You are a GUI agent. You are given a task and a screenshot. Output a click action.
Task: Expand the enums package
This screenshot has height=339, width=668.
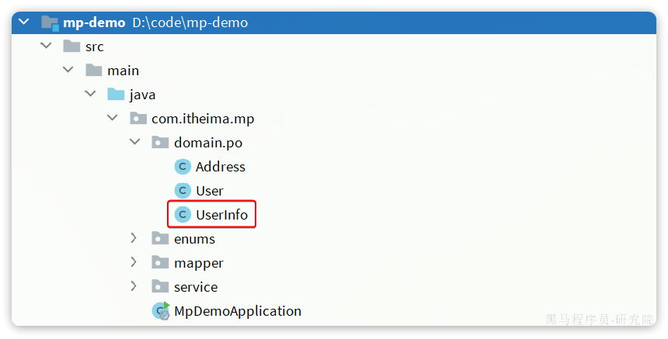click(134, 239)
